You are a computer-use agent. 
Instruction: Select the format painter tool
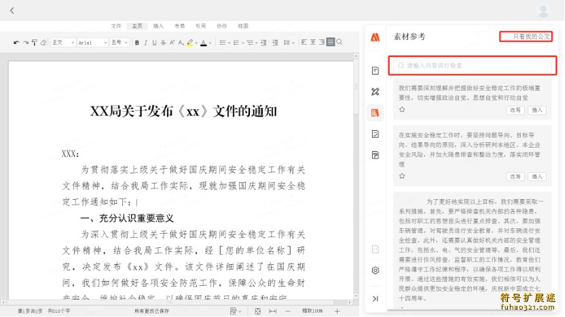35,43
